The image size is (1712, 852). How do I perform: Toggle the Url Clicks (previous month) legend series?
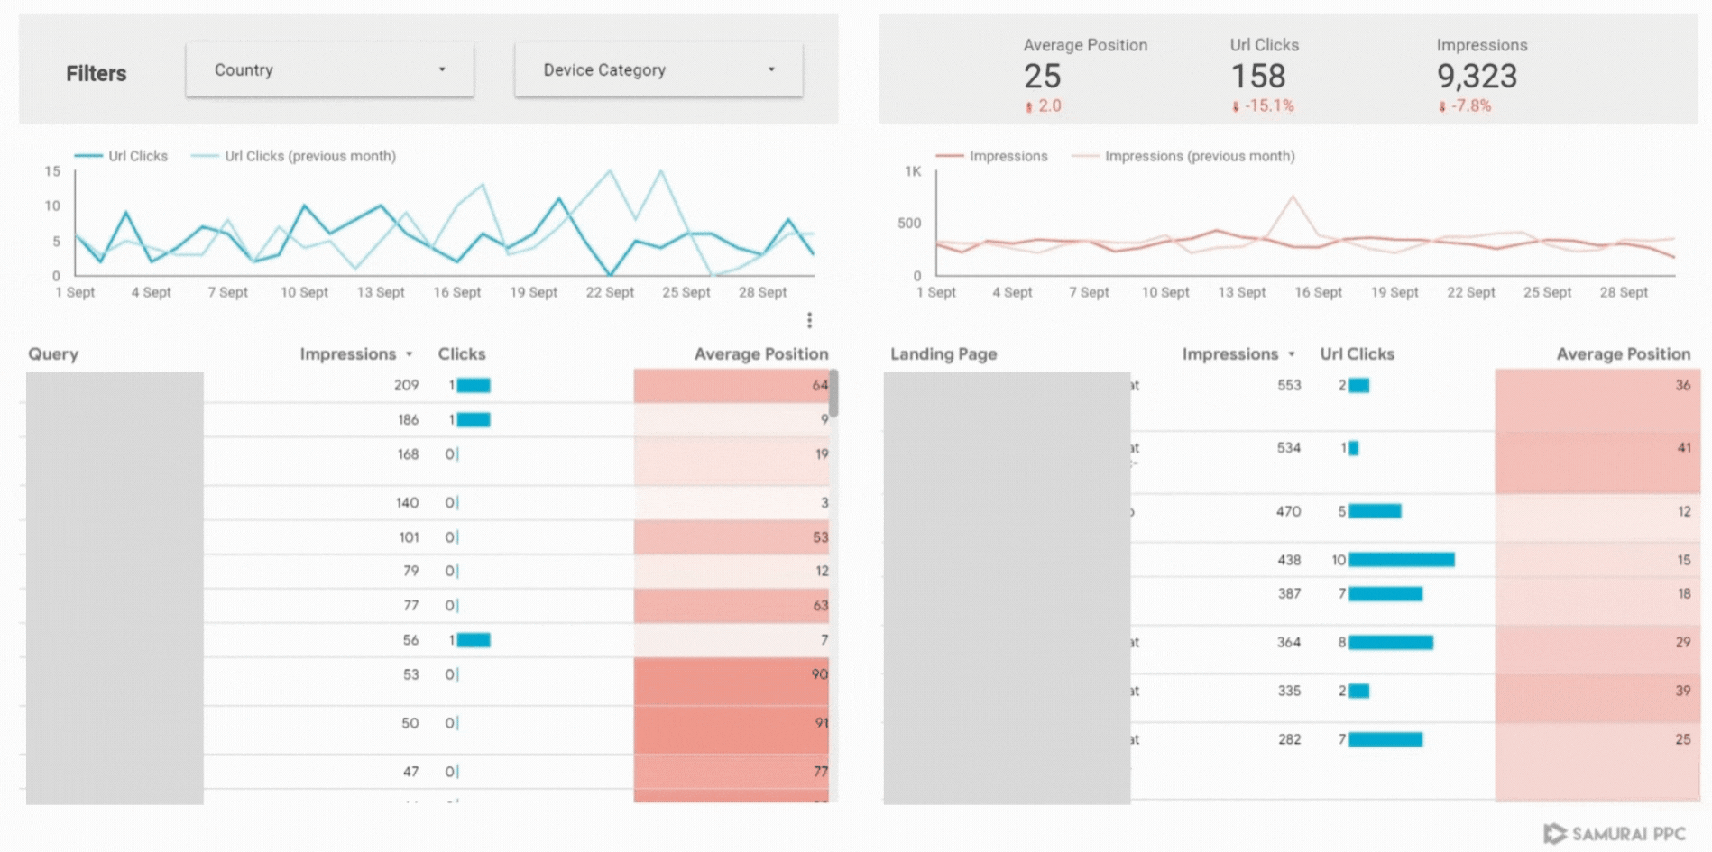(294, 156)
